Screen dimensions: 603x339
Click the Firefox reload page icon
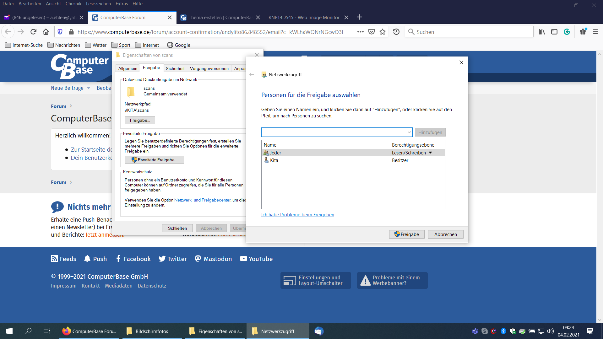click(33, 32)
